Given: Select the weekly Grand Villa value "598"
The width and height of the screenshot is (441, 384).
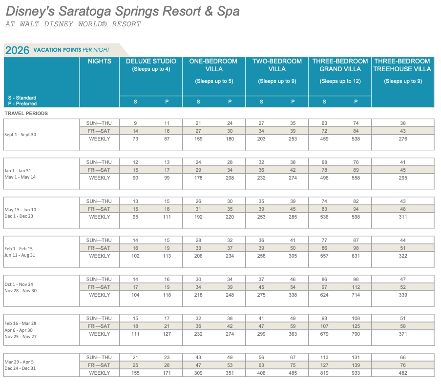Looking at the screenshot, I should pos(356,217).
